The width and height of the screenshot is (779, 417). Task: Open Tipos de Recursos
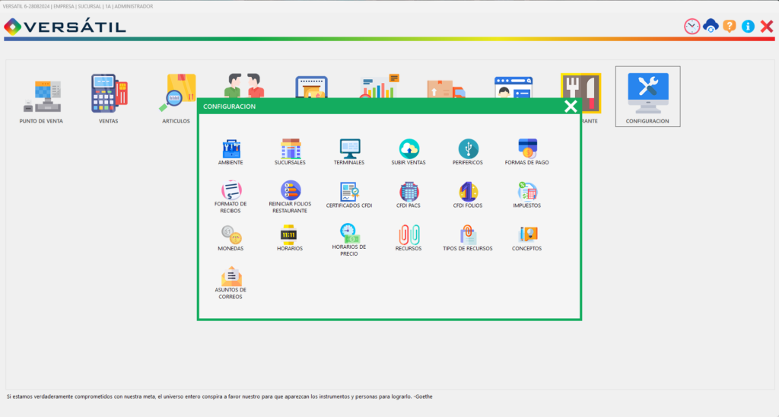468,238
